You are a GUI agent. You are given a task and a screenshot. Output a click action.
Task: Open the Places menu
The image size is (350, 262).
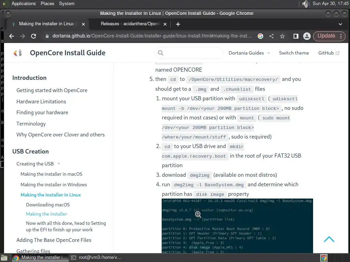(x=47, y=3)
